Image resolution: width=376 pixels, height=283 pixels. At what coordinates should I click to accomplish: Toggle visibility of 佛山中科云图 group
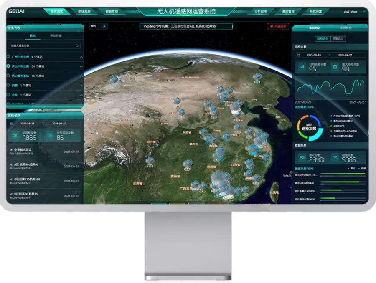click(x=8, y=66)
